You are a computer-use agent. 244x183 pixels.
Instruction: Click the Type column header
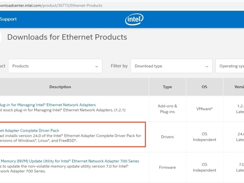pos(167,87)
